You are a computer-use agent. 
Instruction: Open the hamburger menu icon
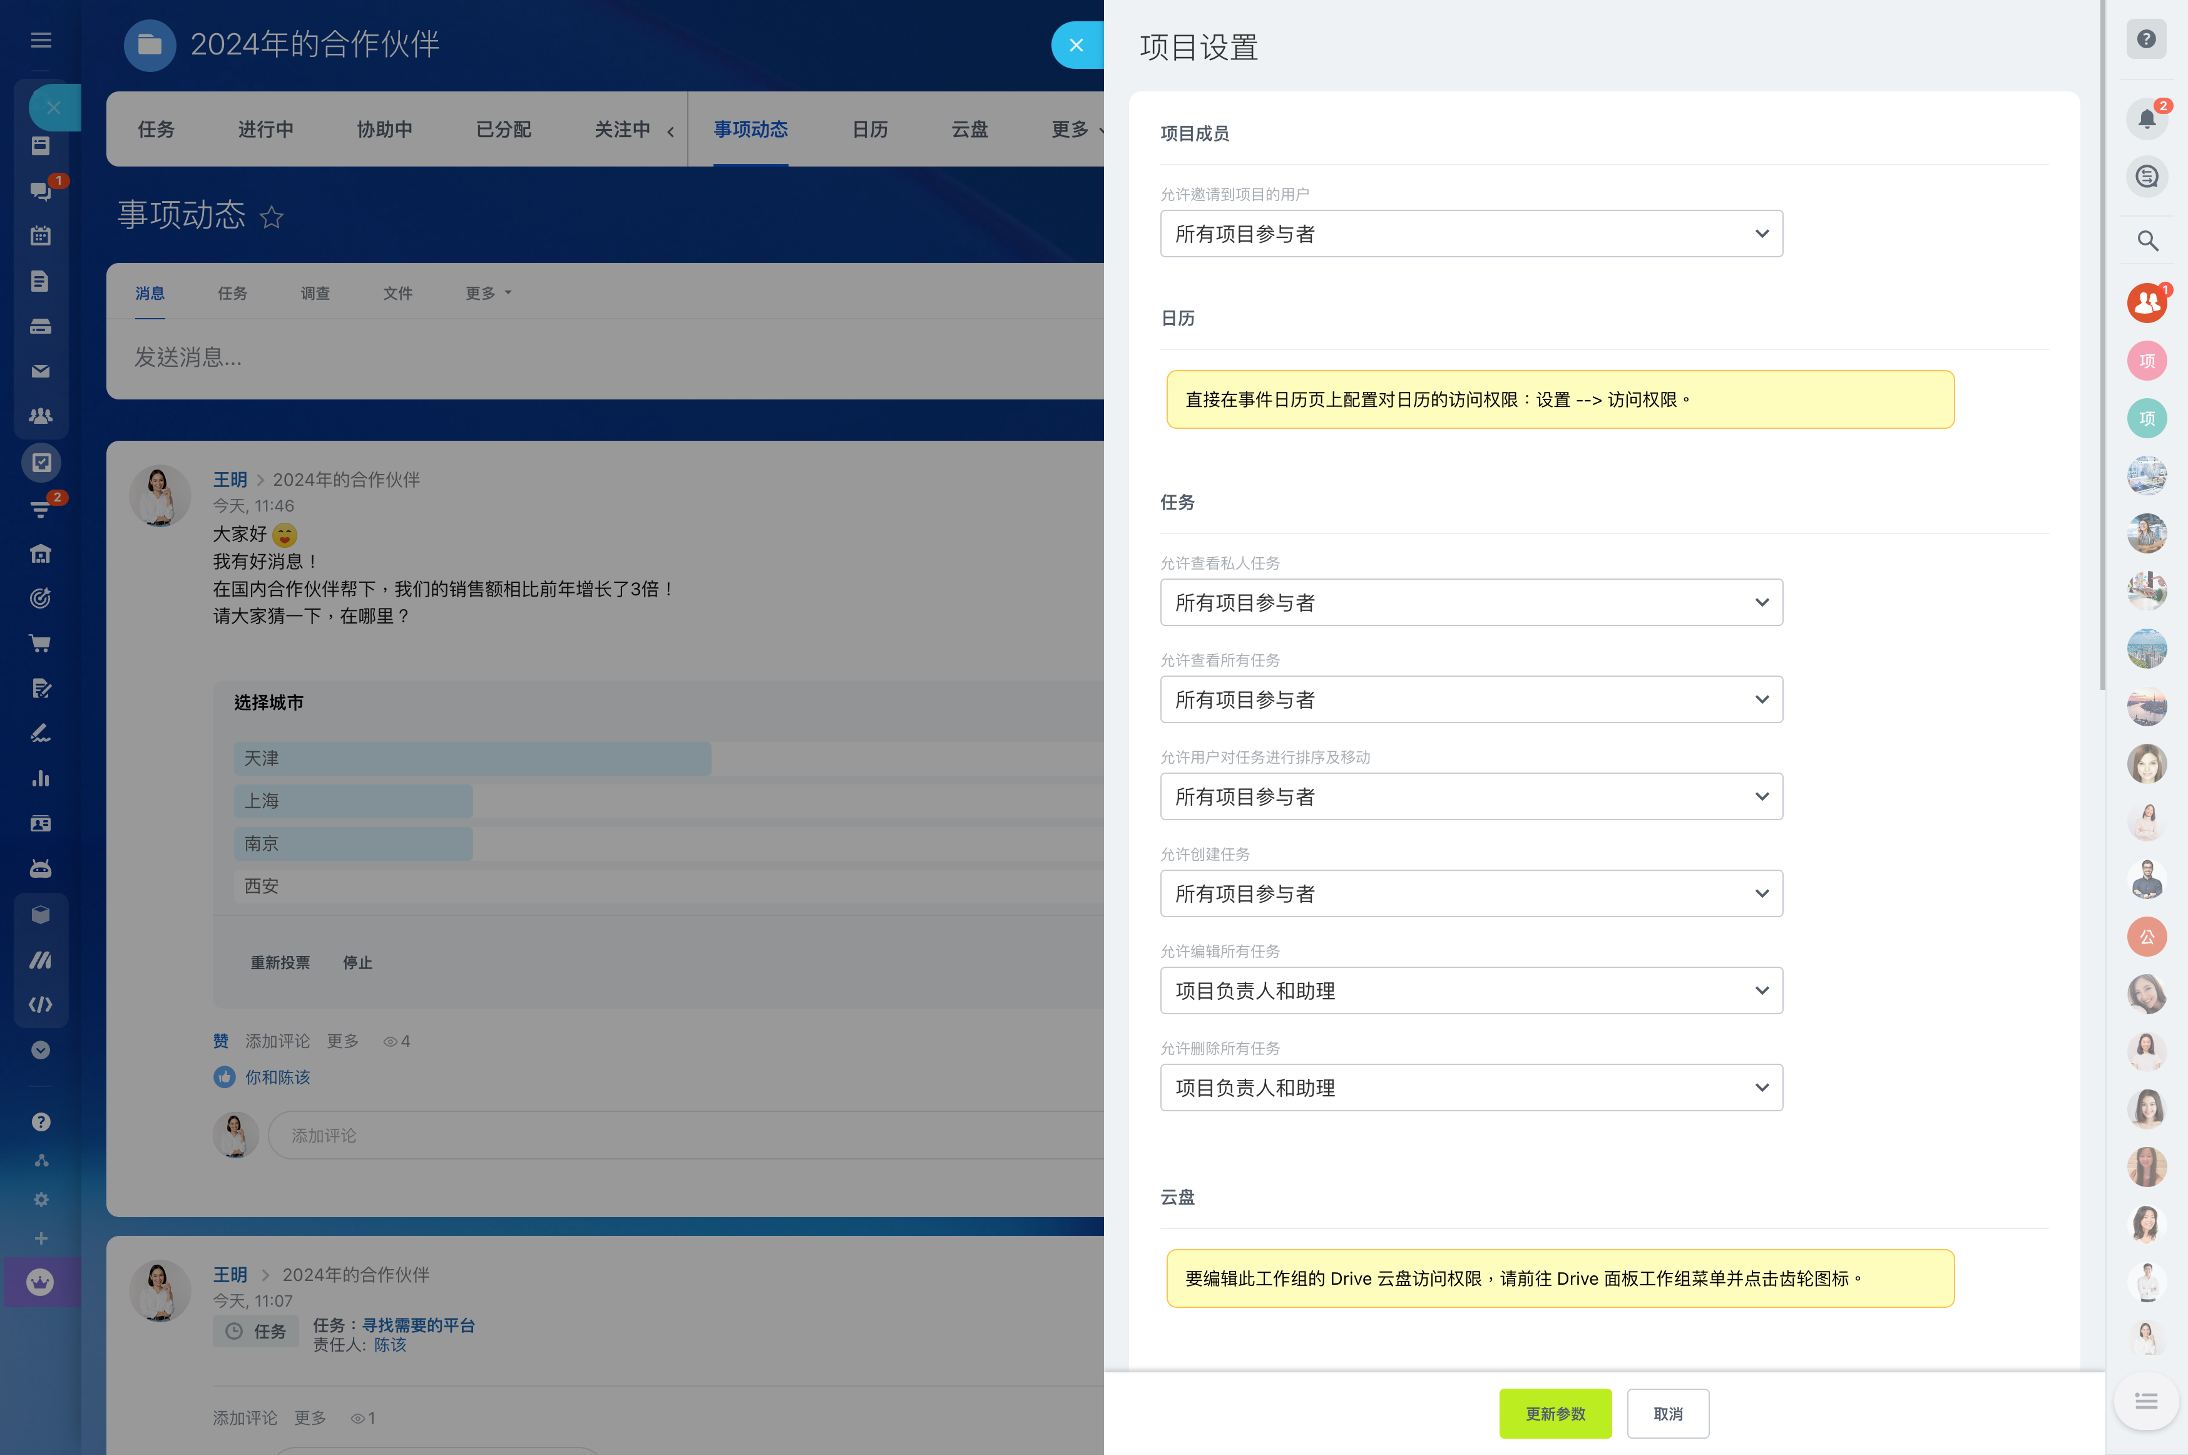[40, 40]
